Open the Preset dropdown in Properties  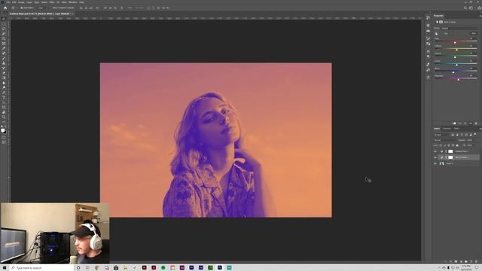[x=459, y=29]
